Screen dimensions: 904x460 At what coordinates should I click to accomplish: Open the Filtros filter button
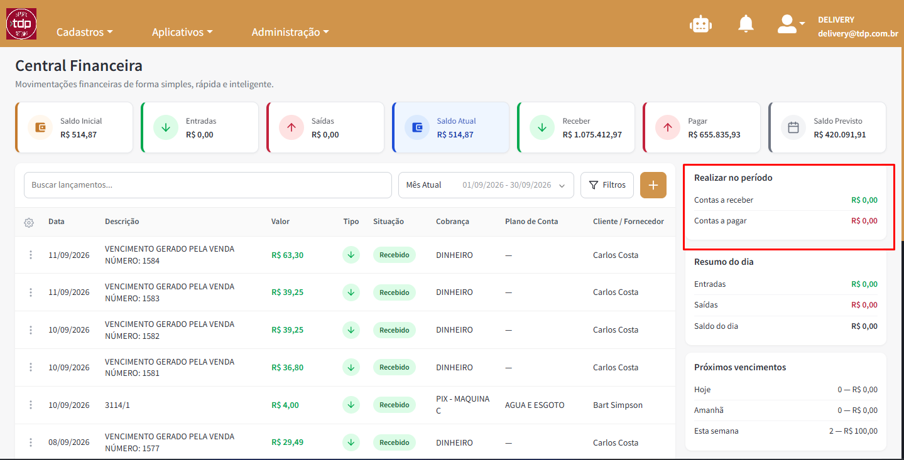(607, 185)
